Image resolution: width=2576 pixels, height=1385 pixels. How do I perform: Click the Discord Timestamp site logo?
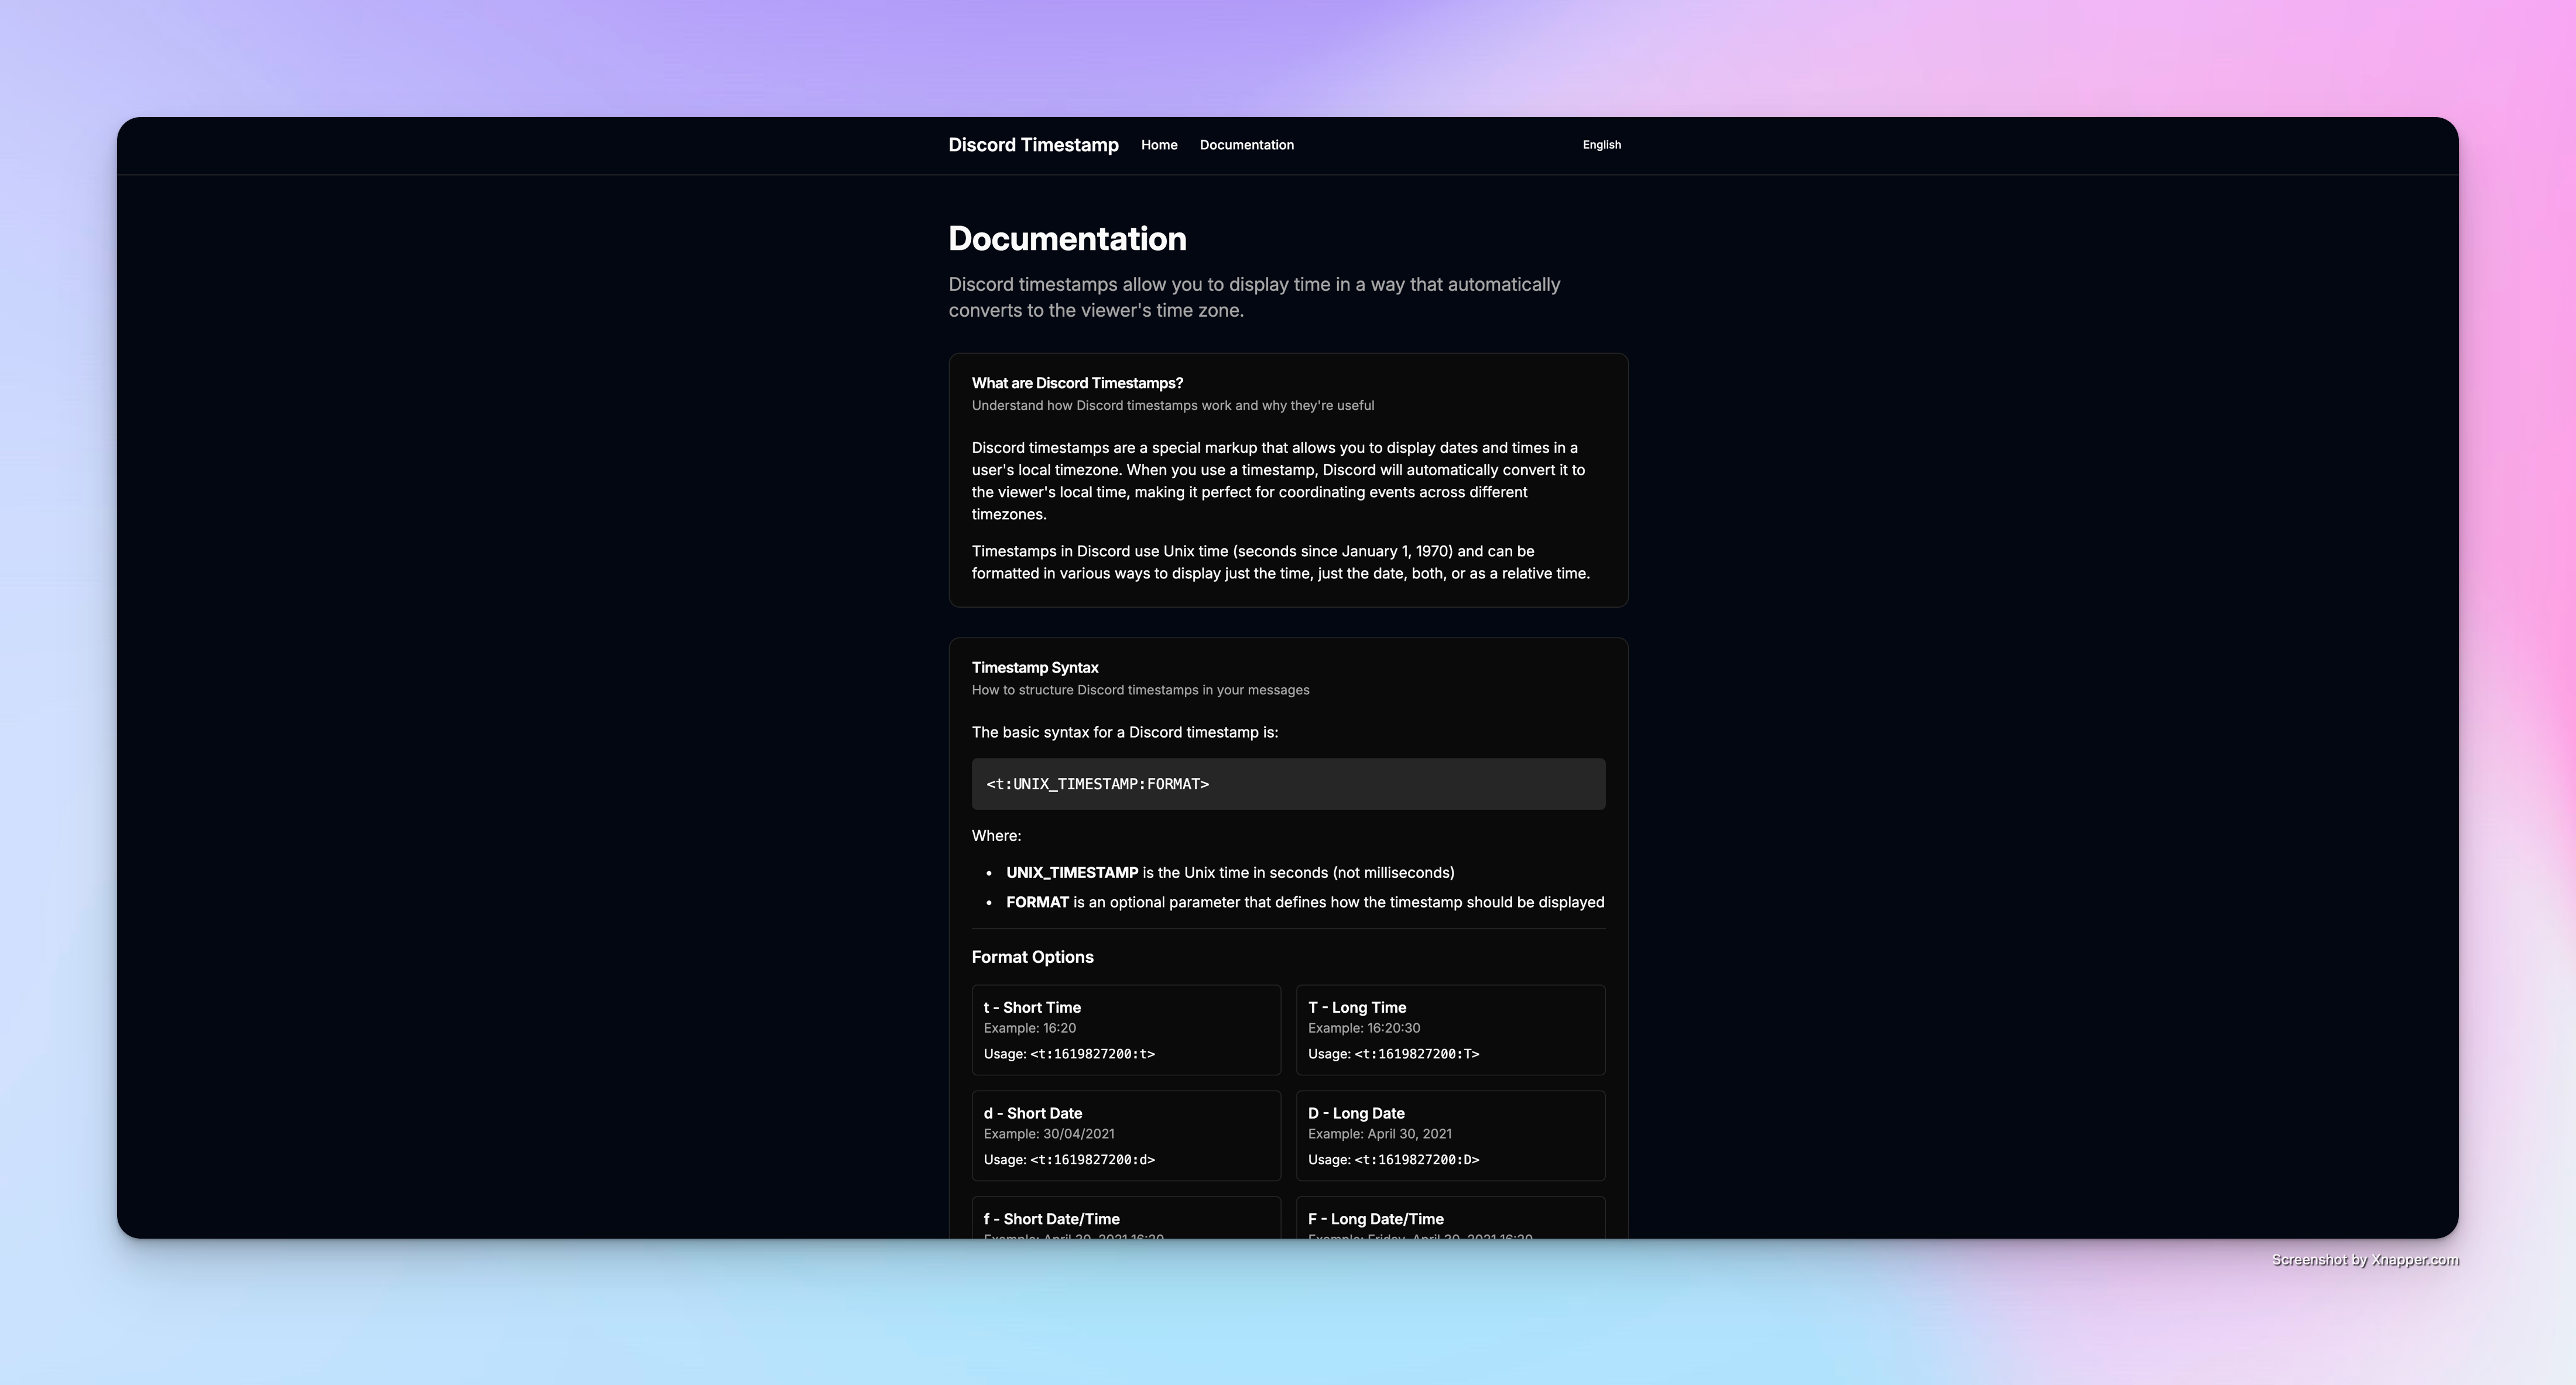[x=1033, y=145]
